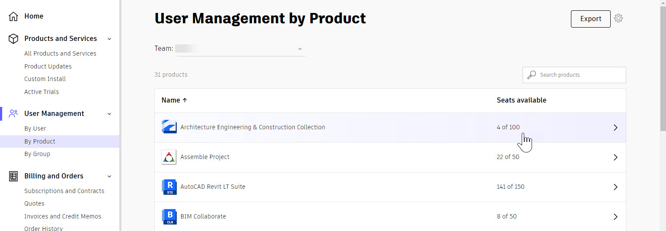Viewport: 666px width, 231px height.
Task: Click the Name column header
Action: coord(171,100)
